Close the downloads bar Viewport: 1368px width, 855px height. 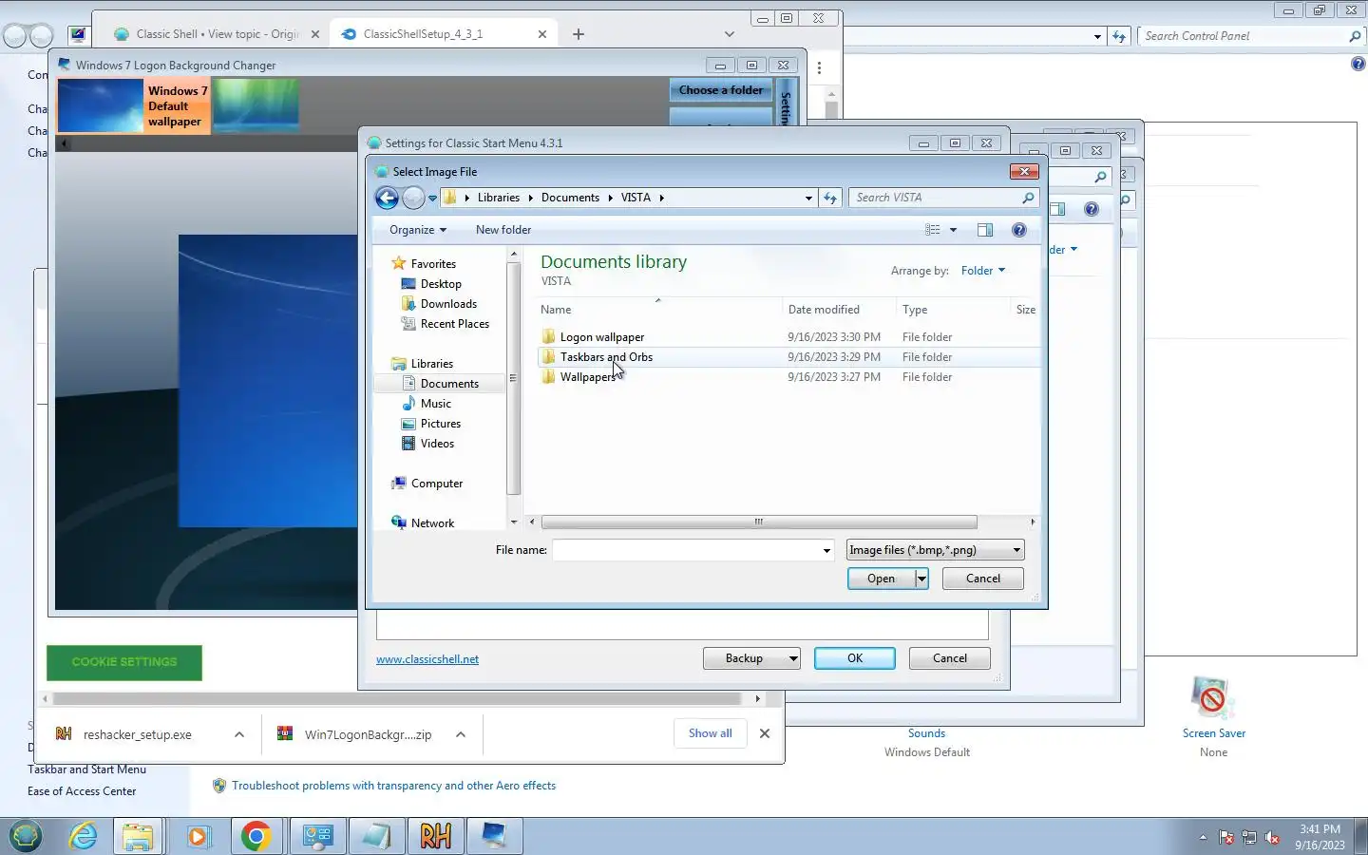click(x=765, y=733)
